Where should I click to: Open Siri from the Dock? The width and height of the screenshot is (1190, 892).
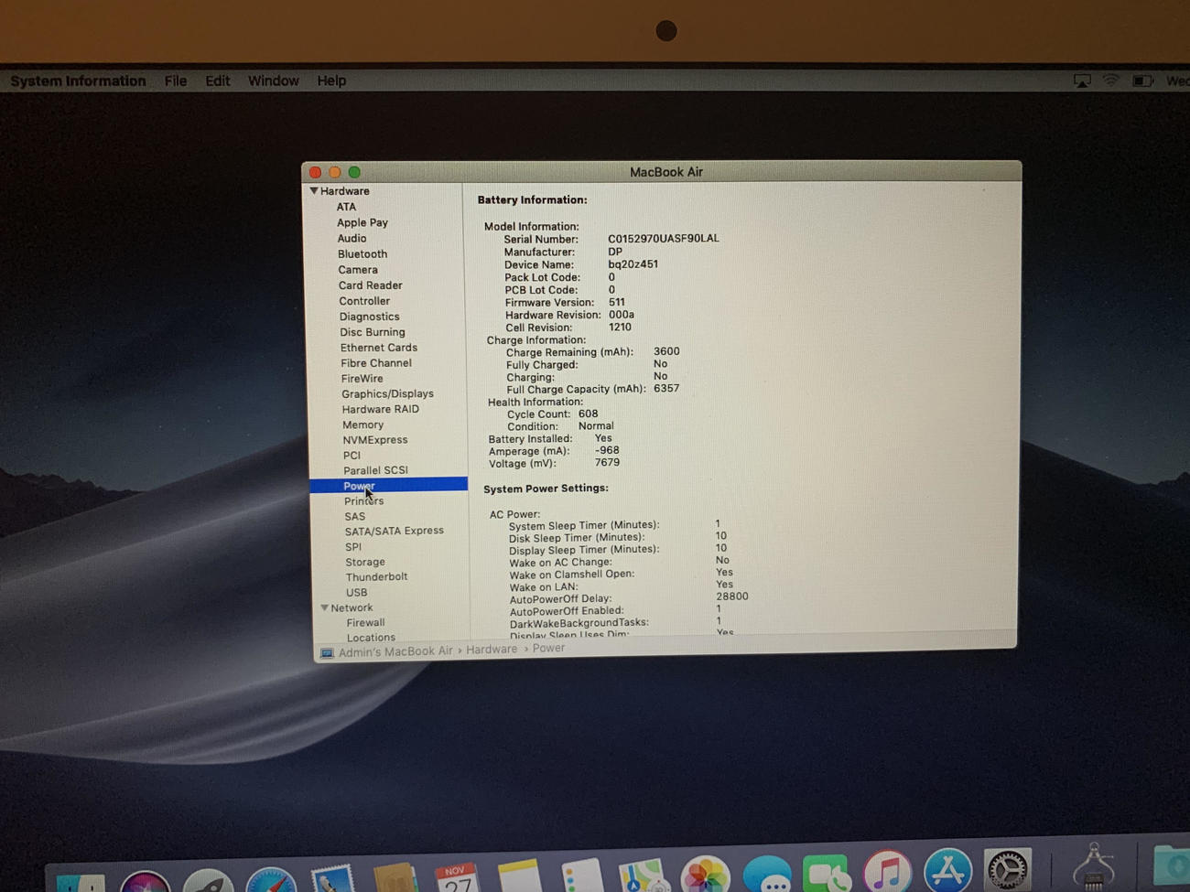coord(146,883)
